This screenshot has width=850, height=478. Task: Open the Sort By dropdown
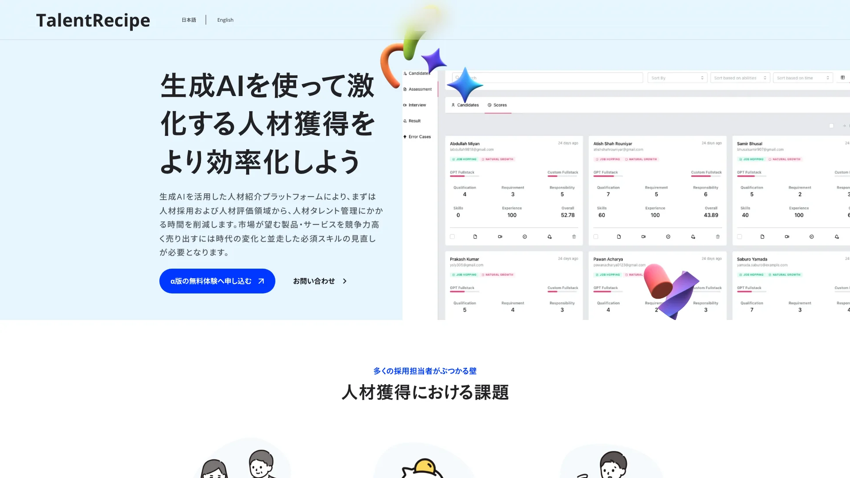tap(676, 77)
